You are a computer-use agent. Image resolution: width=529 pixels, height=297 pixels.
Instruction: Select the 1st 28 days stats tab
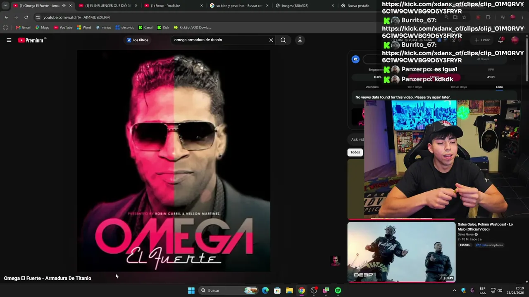pos(458,87)
